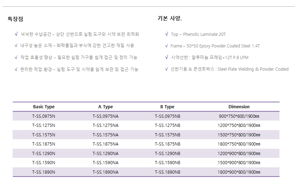Viewport: 297px width, 187px height.
Task: Click checkmark icon beside 내구성 높은 소재
Action: point(16,45)
